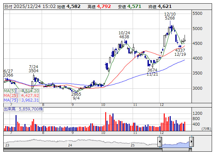Select the MA(5) legend entry
This screenshot has height=155, width=216.
(x=22, y=91)
